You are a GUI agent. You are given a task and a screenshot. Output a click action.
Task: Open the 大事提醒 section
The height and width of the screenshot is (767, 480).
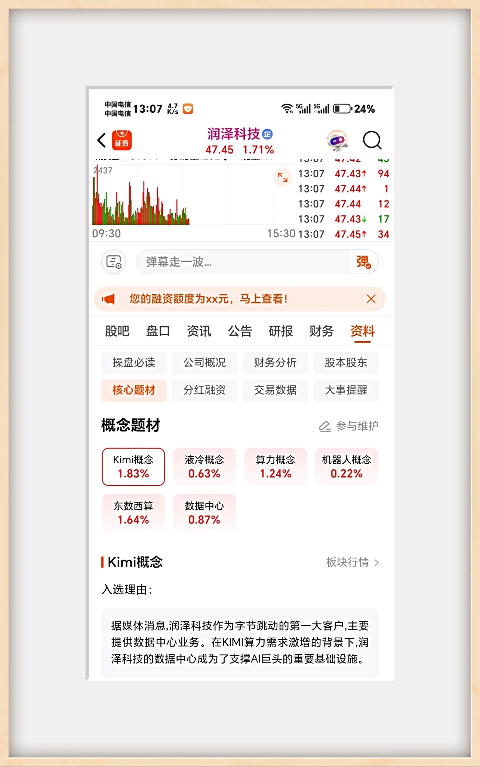pos(346,390)
